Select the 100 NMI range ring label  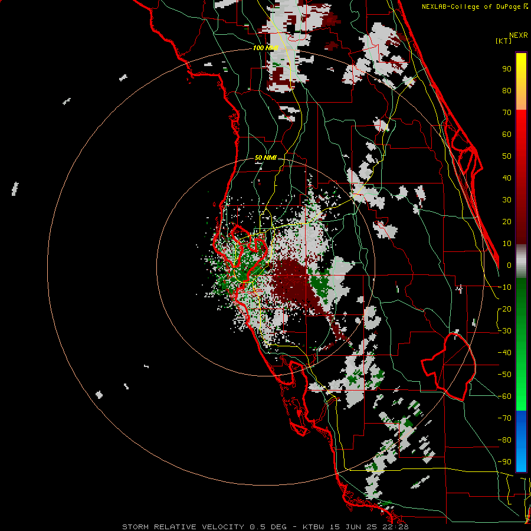[265, 48]
